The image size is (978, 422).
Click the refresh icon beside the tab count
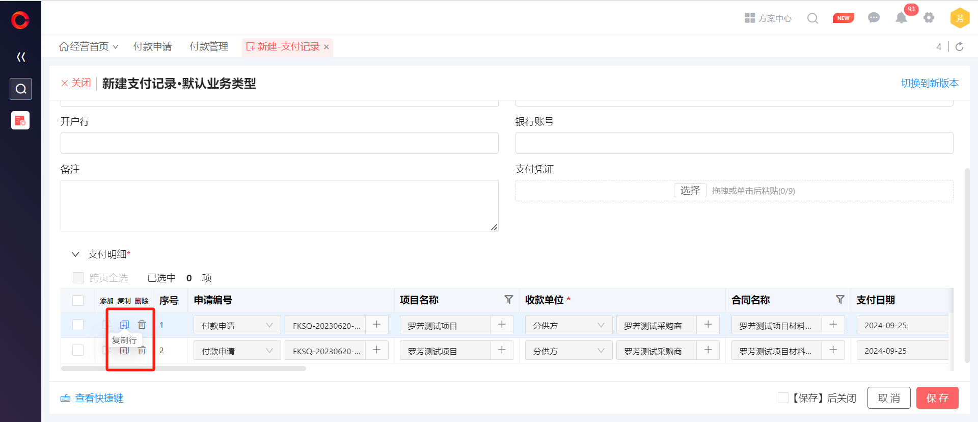coord(960,47)
